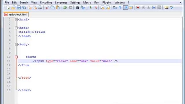Close document with X at menu bar
185x104 pixels.
pyautogui.click(x=180, y=3)
